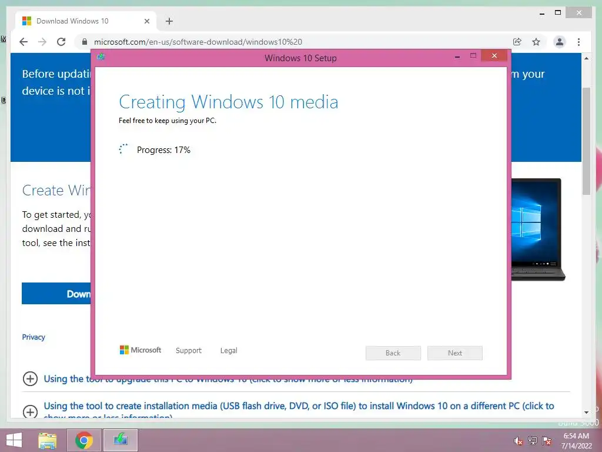The height and width of the screenshot is (452, 602).
Task: Click the microsoft.com address bar URL
Action: (198, 42)
